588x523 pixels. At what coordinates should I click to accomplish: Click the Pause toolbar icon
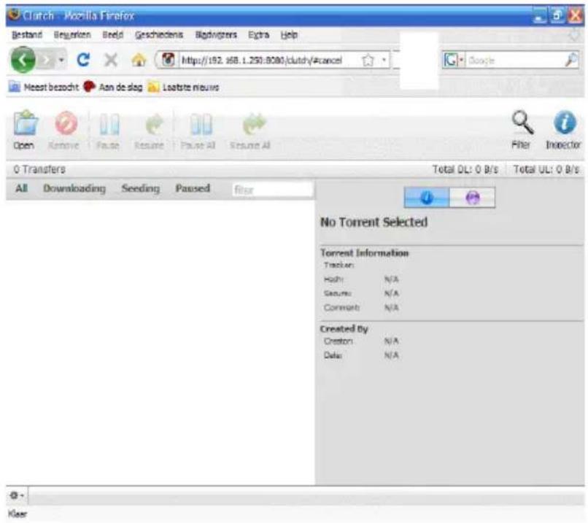coord(109,124)
